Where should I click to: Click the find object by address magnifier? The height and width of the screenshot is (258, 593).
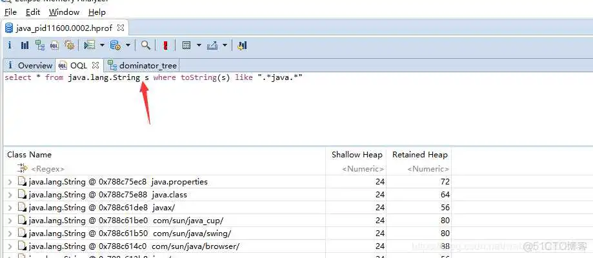[146, 45]
